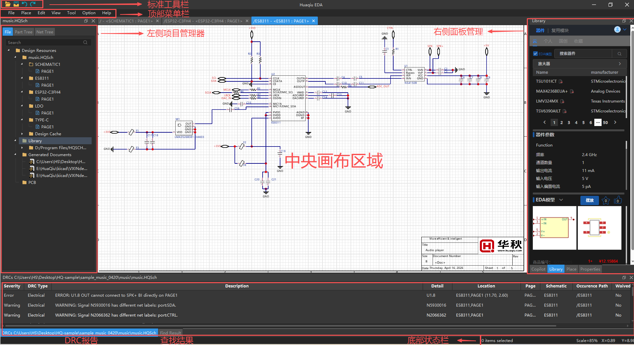The height and width of the screenshot is (345, 634).
Task: Switch to the Net Tree tab
Action: tap(45, 32)
